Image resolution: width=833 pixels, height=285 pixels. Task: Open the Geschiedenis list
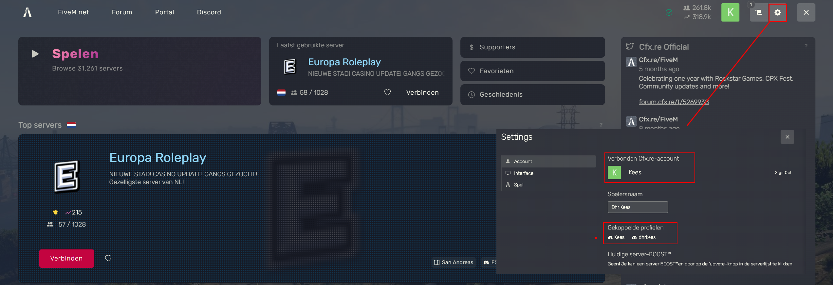tap(532, 95)
